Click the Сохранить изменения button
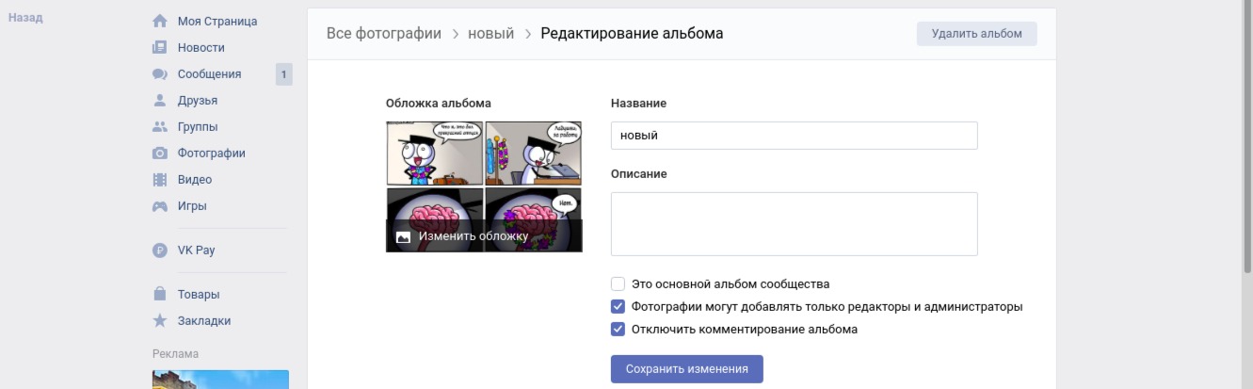 [x=687, y=369]
